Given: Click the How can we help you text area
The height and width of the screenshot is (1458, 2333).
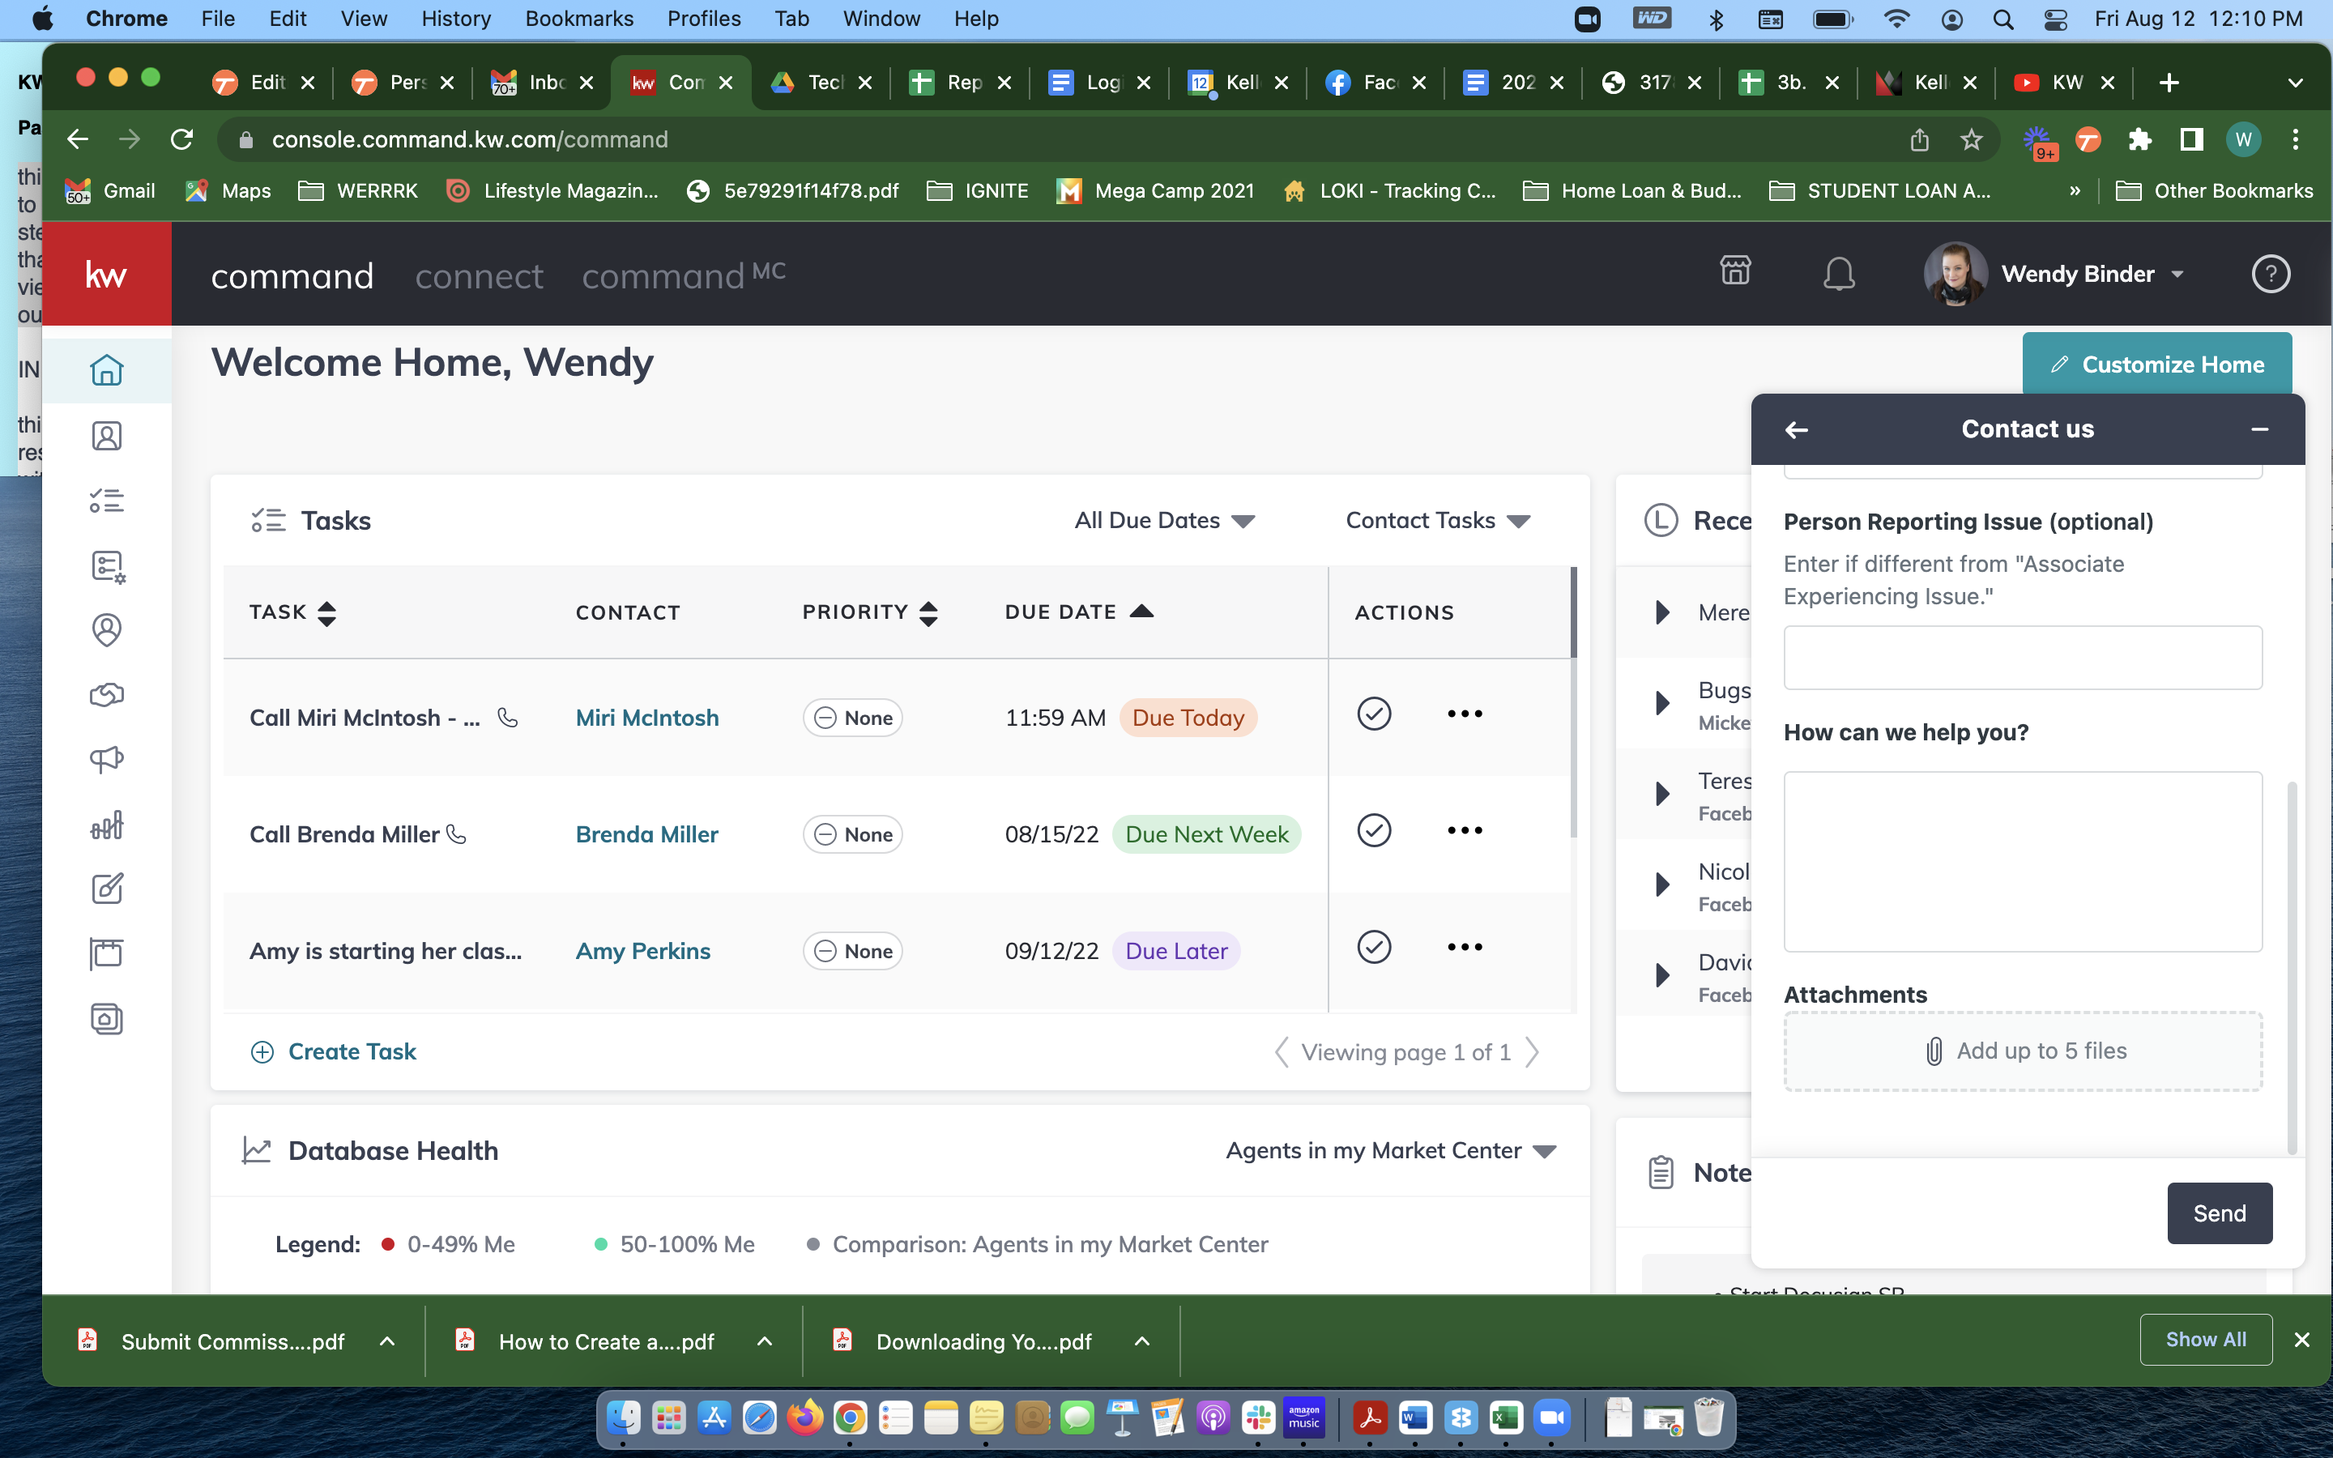Looking at the screenshot, I should coord(2023,861).
